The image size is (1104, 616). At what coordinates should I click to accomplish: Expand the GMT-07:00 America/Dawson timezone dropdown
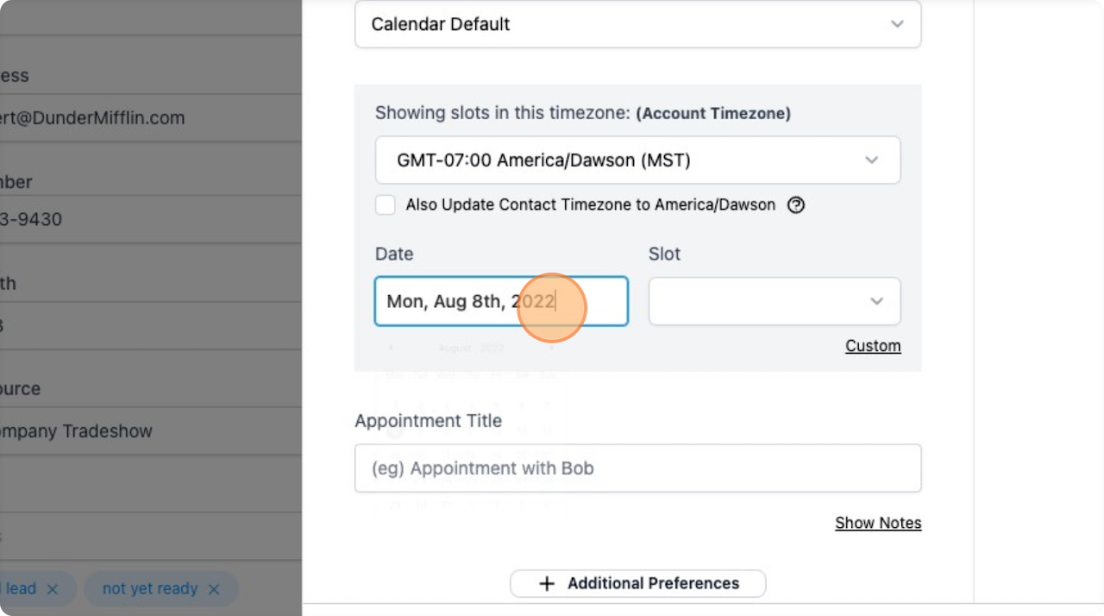click(637, 160)
